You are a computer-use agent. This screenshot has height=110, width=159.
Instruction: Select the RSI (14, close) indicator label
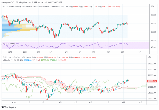pos(9,44)
